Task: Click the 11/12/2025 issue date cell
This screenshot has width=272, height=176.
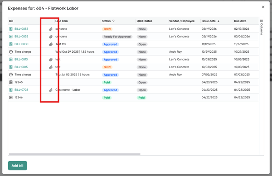Action: pos(209,44)
